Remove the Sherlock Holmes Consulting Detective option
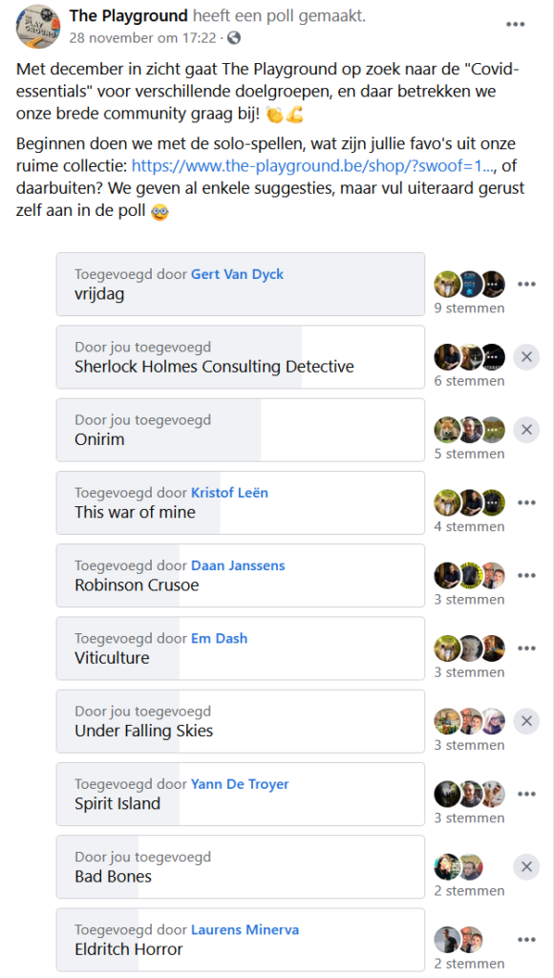This screenshot has width=554, height=978. tap(526, 357)
